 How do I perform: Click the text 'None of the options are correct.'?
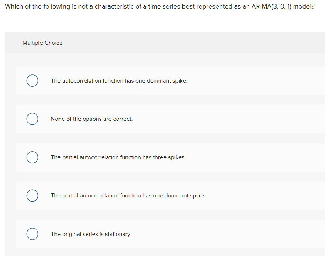pyautogui.click(x=91, y=119)
